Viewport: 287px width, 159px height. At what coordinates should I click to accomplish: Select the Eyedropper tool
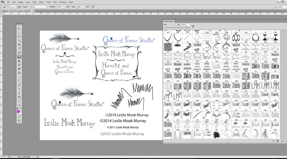click(x=19, y=49)
